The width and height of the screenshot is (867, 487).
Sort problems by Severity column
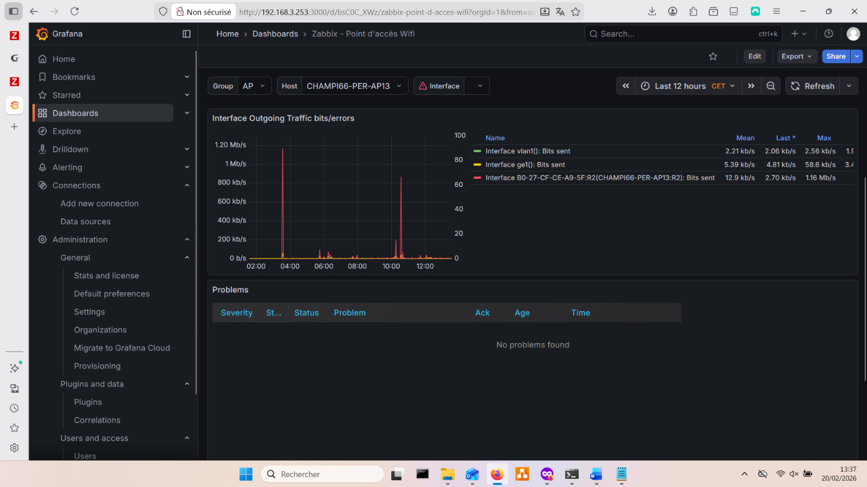(x=237, y=313)
